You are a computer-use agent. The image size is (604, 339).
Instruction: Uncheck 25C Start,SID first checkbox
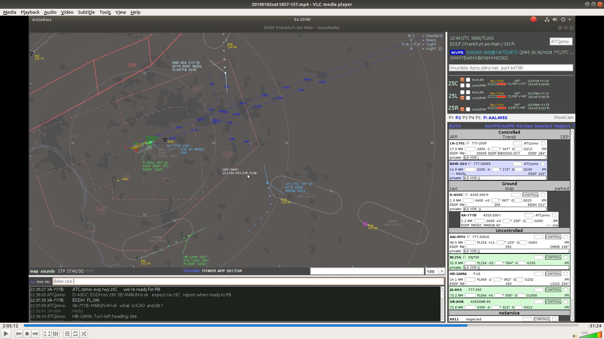click(x=462, y=80)
